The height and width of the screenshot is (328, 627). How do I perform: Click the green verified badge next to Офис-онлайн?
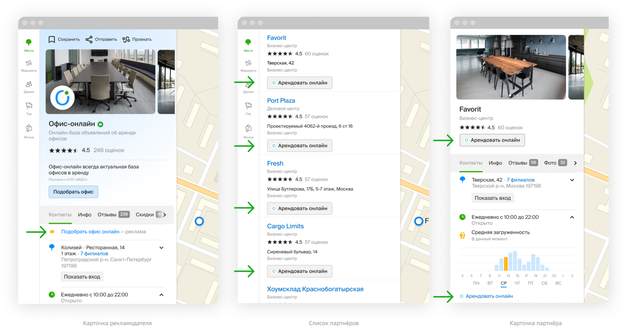pos(100,124)
